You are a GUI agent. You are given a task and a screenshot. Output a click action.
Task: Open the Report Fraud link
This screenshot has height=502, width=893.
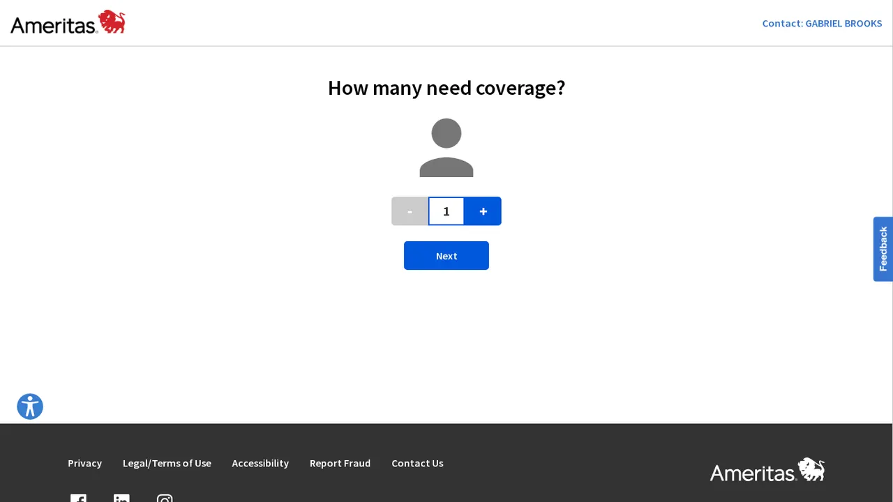340,463
